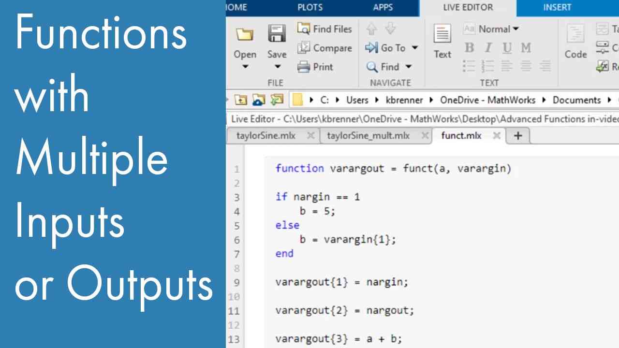Expand the Find dropdown arrow

[x=408, y=67]
